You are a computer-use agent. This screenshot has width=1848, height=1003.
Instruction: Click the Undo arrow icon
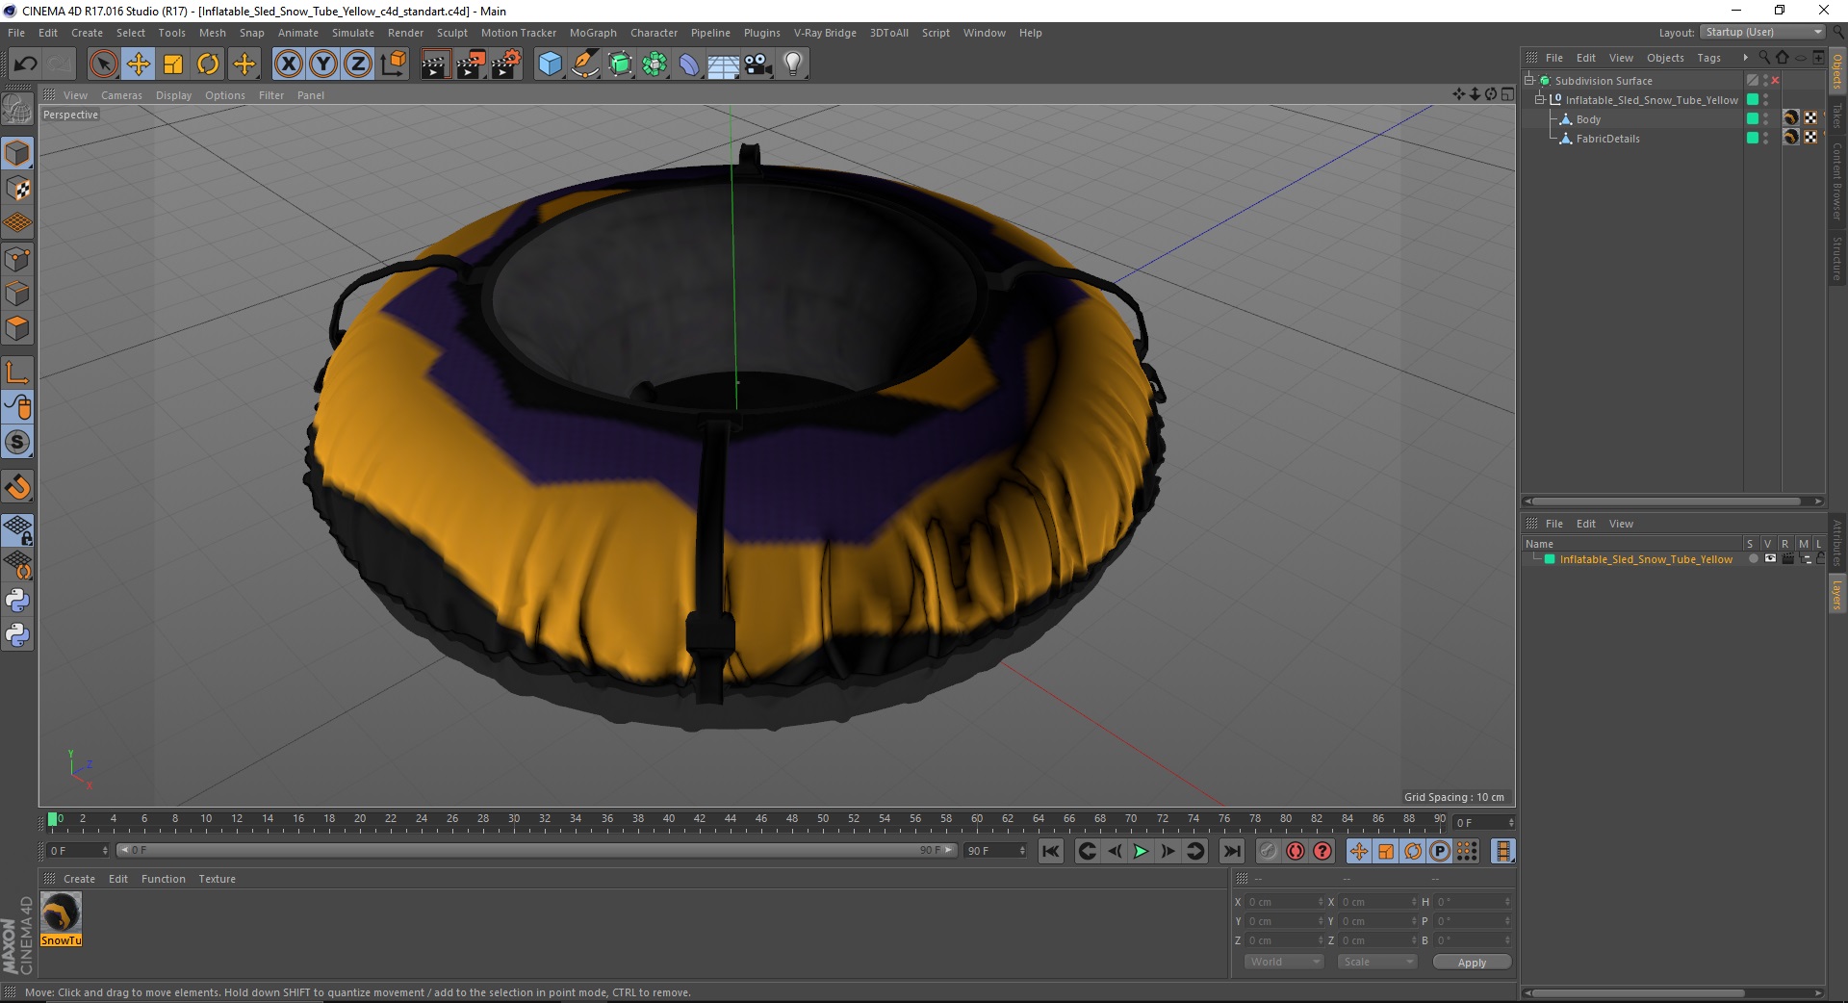point(25,64)
